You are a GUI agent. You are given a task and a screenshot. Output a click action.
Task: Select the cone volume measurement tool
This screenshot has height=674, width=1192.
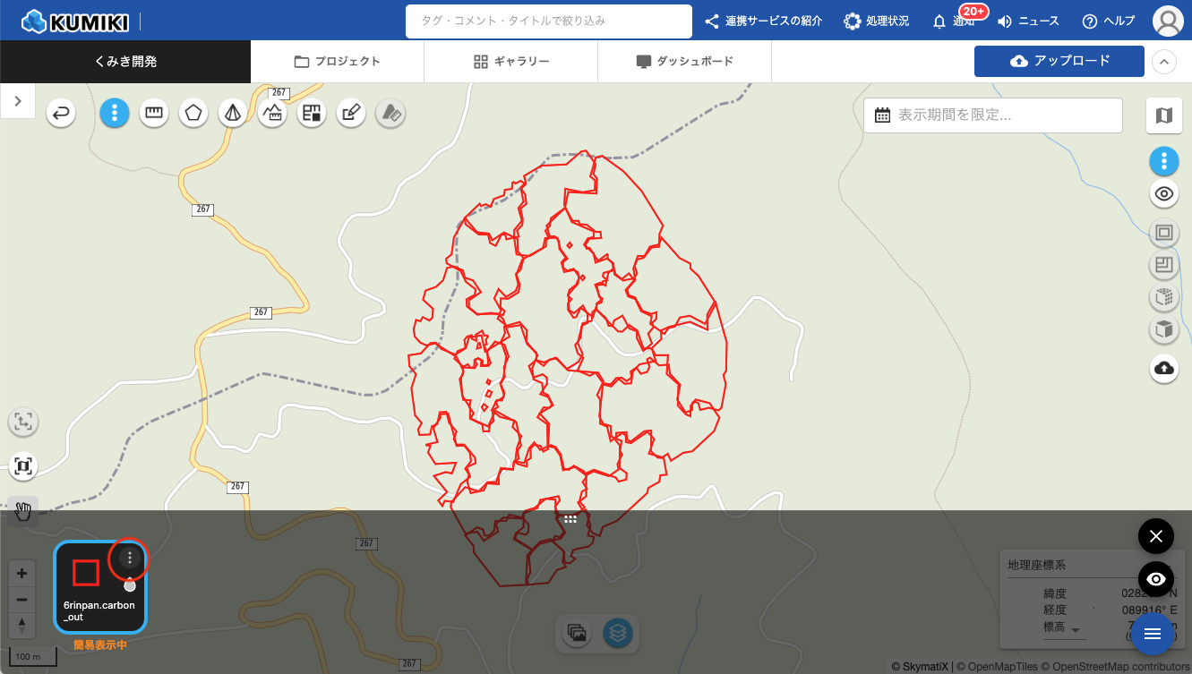click(x=233, y=113)
